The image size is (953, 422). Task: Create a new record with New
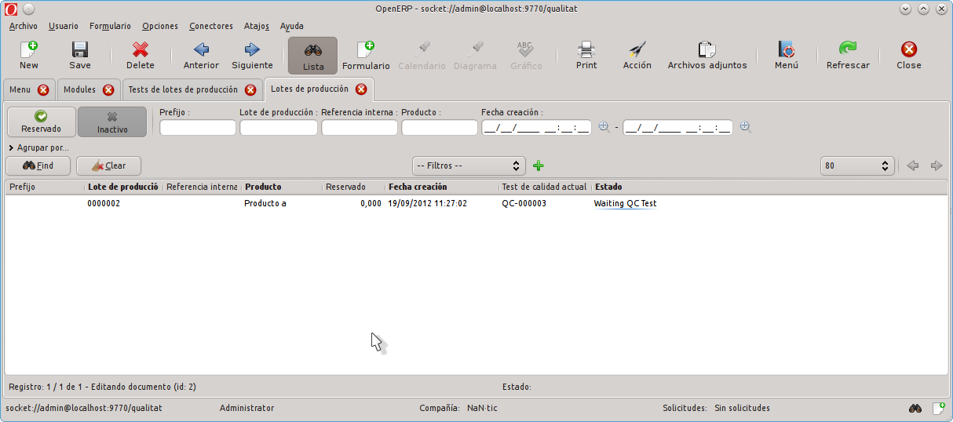(29, 56)
